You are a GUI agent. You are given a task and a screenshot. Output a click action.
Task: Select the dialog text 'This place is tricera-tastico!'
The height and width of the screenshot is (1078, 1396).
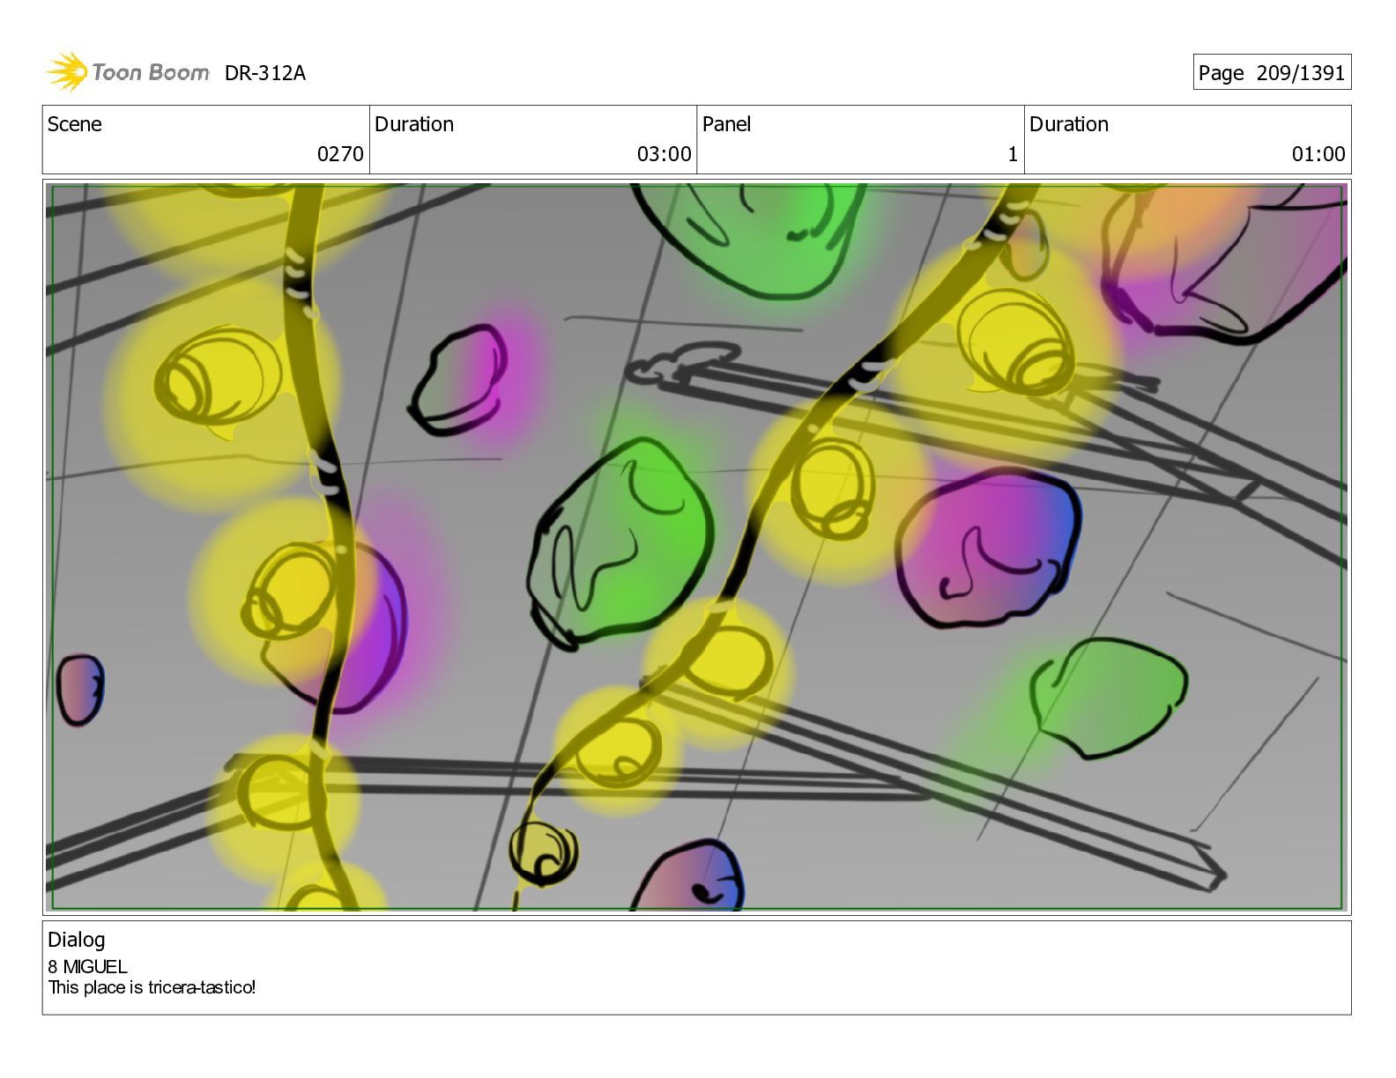coord(152,987)
